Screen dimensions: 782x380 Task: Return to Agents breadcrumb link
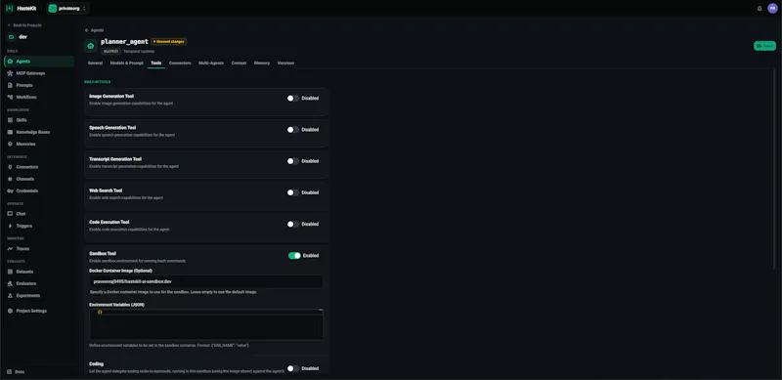[94, 30]
